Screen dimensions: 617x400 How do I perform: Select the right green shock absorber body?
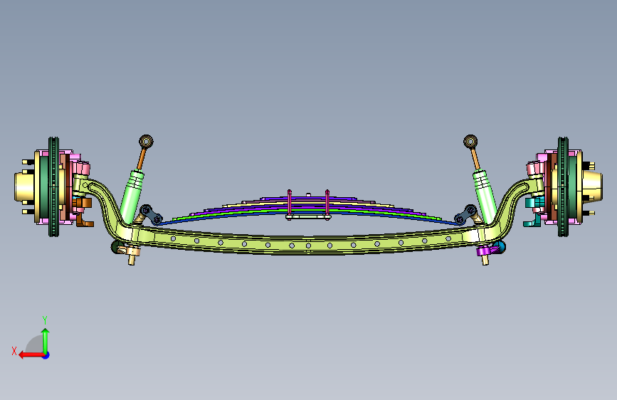(x=485, y=196)
